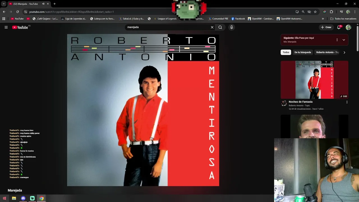Open the tab search dropdown arrow
This screenshot has height=202, width=359.
4,4
